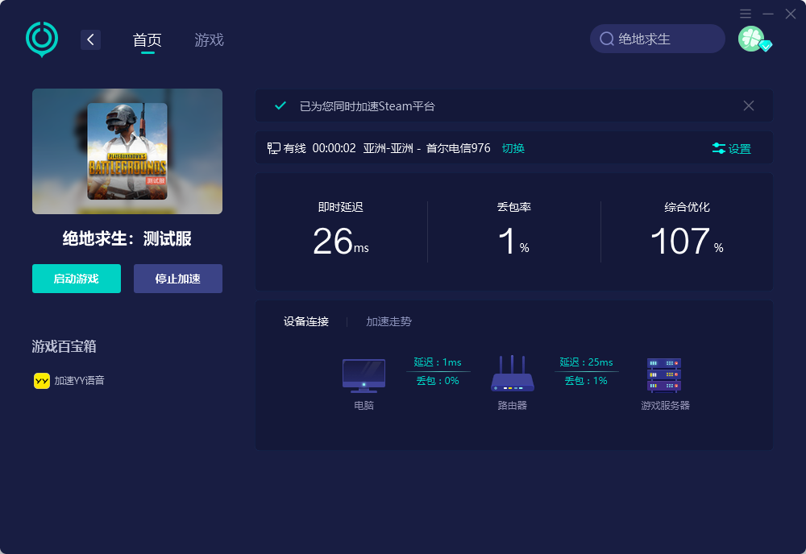Click the 游戏百宝箱 heading

pyautogui.click(x=64, y=346)
